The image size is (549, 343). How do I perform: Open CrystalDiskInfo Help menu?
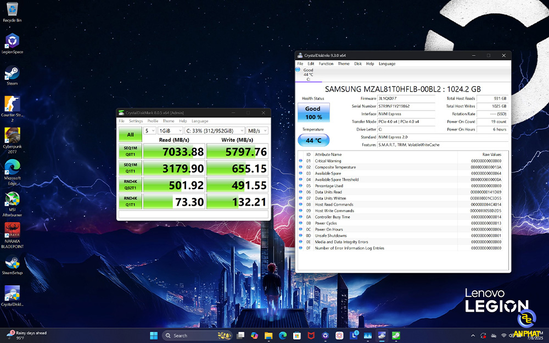370,64
